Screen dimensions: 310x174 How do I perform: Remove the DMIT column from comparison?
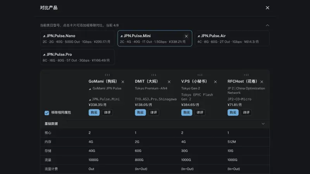click(169, 82)
